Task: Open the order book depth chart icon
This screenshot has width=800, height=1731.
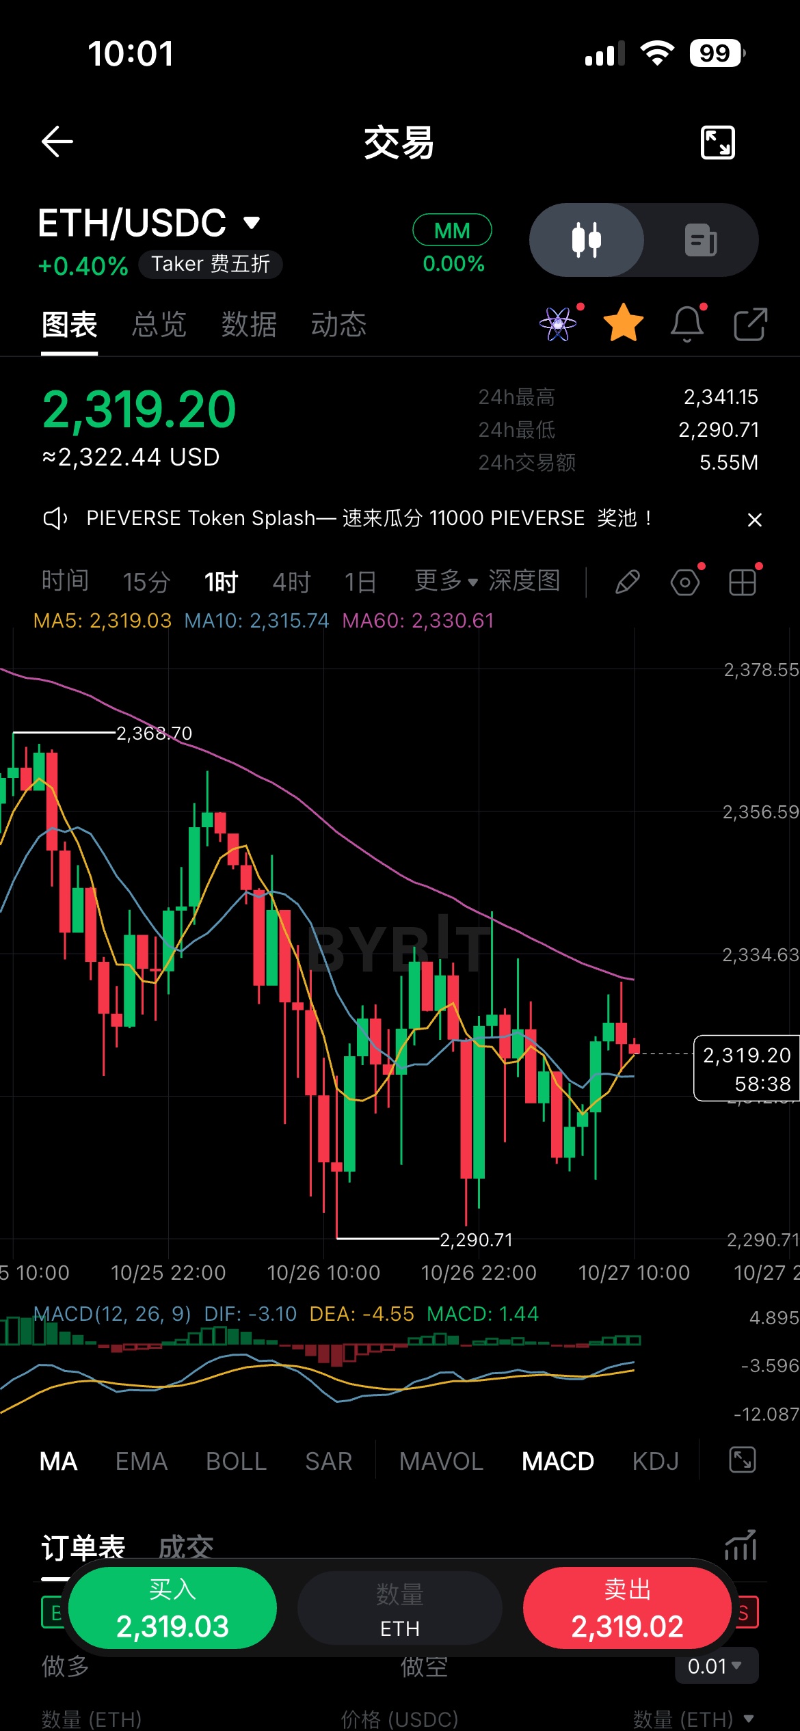Action: (x=741, y=1545)
